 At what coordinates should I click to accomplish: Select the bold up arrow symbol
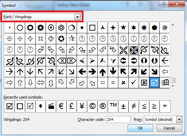102,71
